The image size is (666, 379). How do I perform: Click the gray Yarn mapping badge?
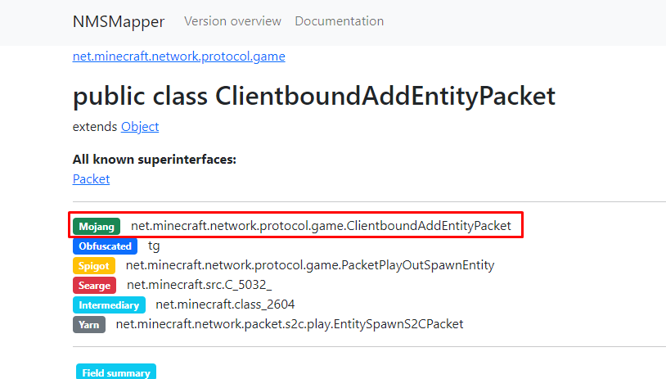(88, 325)
